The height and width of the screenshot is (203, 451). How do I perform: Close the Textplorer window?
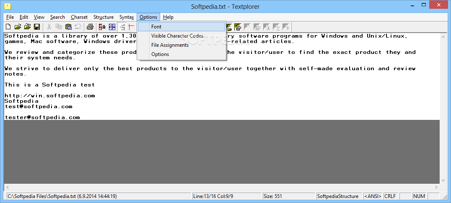tap(438, 5)
